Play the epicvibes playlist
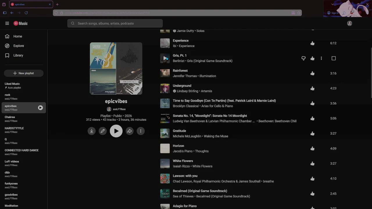The height and width of the screenshot is (209, 372). click(x=116, y=131)
